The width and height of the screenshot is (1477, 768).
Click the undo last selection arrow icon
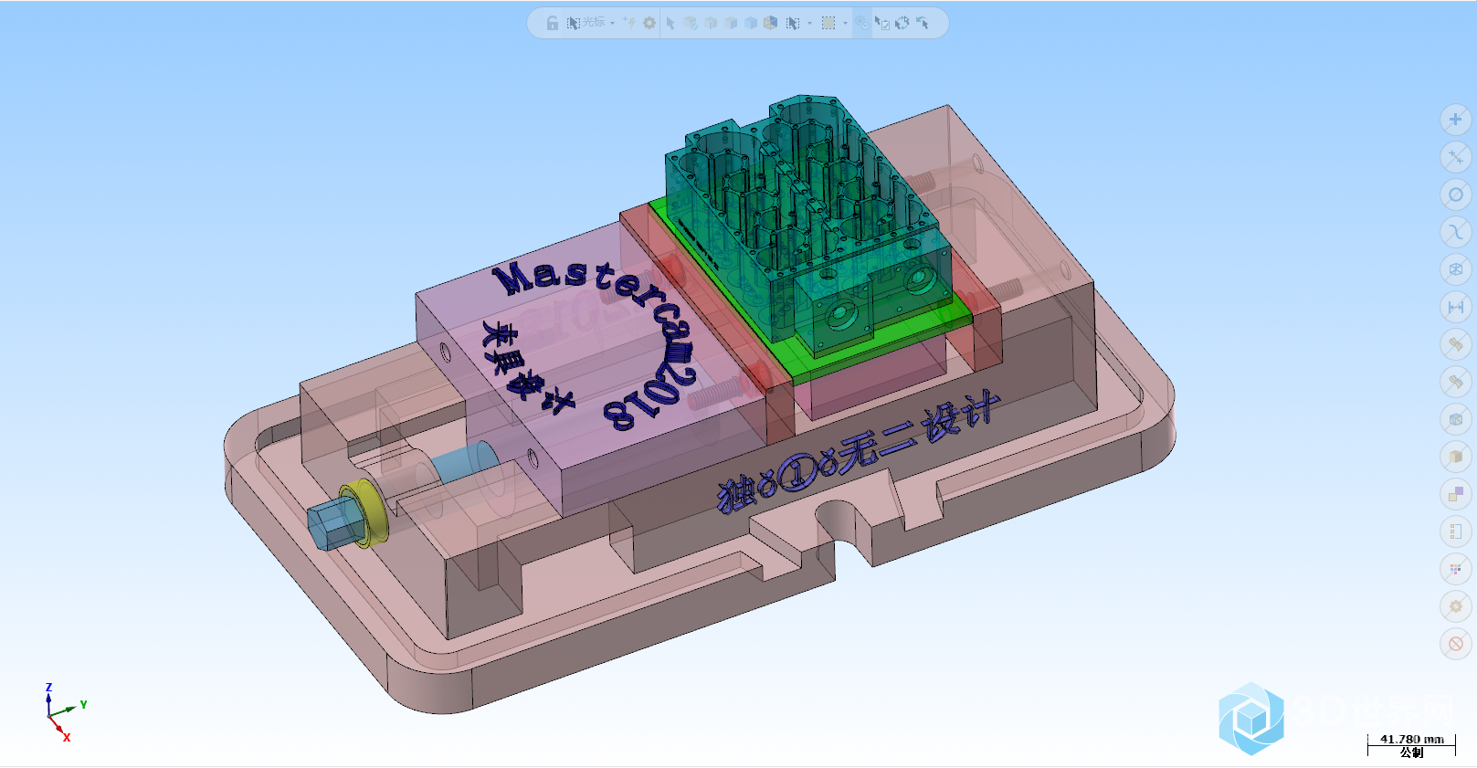[922, 23]
